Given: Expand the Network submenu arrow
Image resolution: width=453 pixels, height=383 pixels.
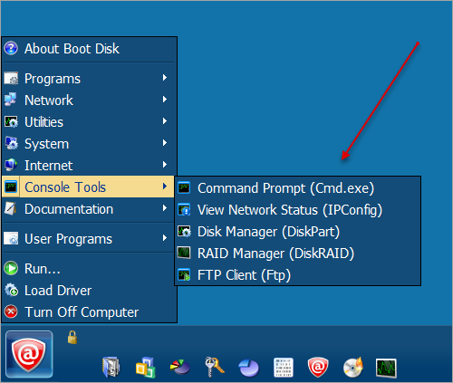Looking at the screenshot, I should (x=165, y=100).
